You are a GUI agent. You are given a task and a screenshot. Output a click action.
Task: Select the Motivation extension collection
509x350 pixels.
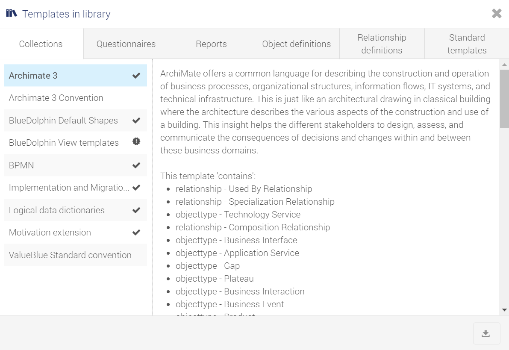point(75,232)
